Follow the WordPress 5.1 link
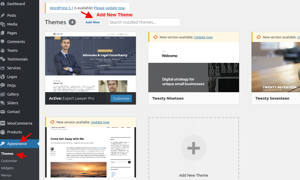 pyautogui.click(x=61, y=8)
